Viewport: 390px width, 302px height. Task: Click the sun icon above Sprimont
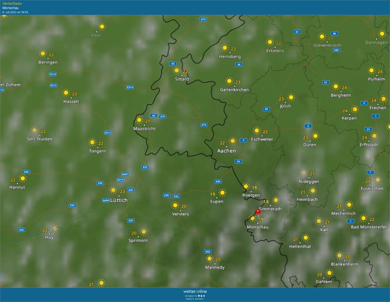tap(144, 232)
